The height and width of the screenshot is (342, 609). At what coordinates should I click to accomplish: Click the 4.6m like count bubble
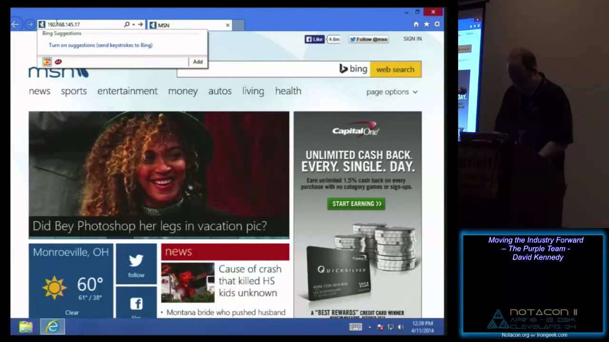coord(334,39)
